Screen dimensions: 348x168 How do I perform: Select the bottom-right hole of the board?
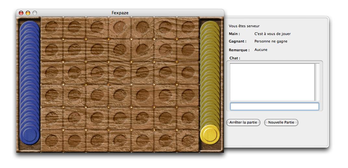pyautogui.click(x=188, y=140)
